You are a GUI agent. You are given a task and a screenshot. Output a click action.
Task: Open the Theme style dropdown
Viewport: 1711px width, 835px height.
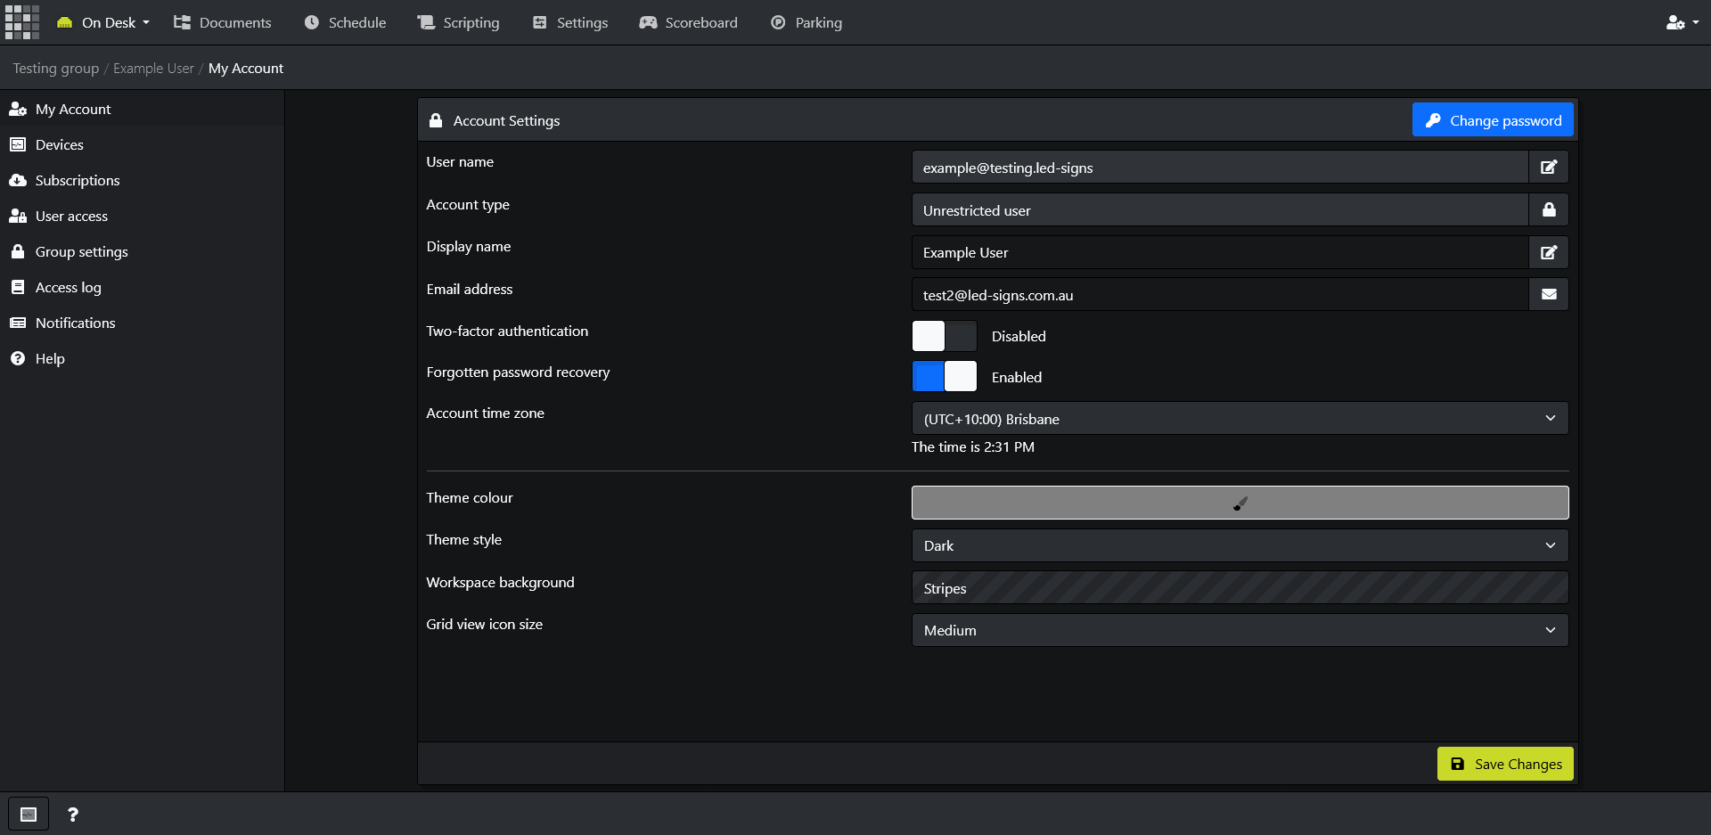1240,545
